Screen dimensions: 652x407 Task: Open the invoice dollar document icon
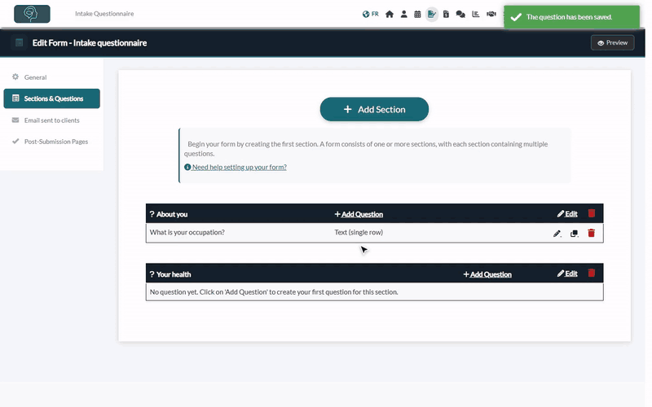(446, 14)
